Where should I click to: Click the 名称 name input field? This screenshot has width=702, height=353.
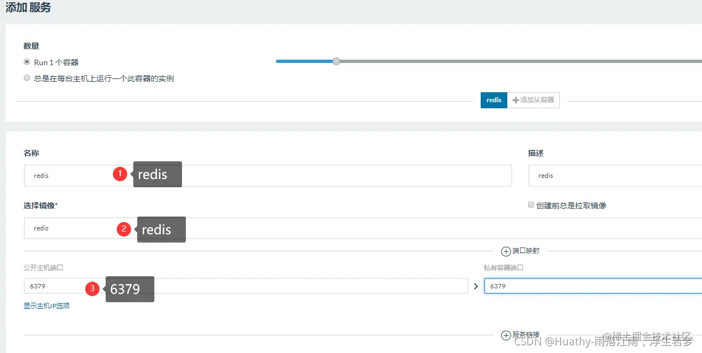click(268, 175)
